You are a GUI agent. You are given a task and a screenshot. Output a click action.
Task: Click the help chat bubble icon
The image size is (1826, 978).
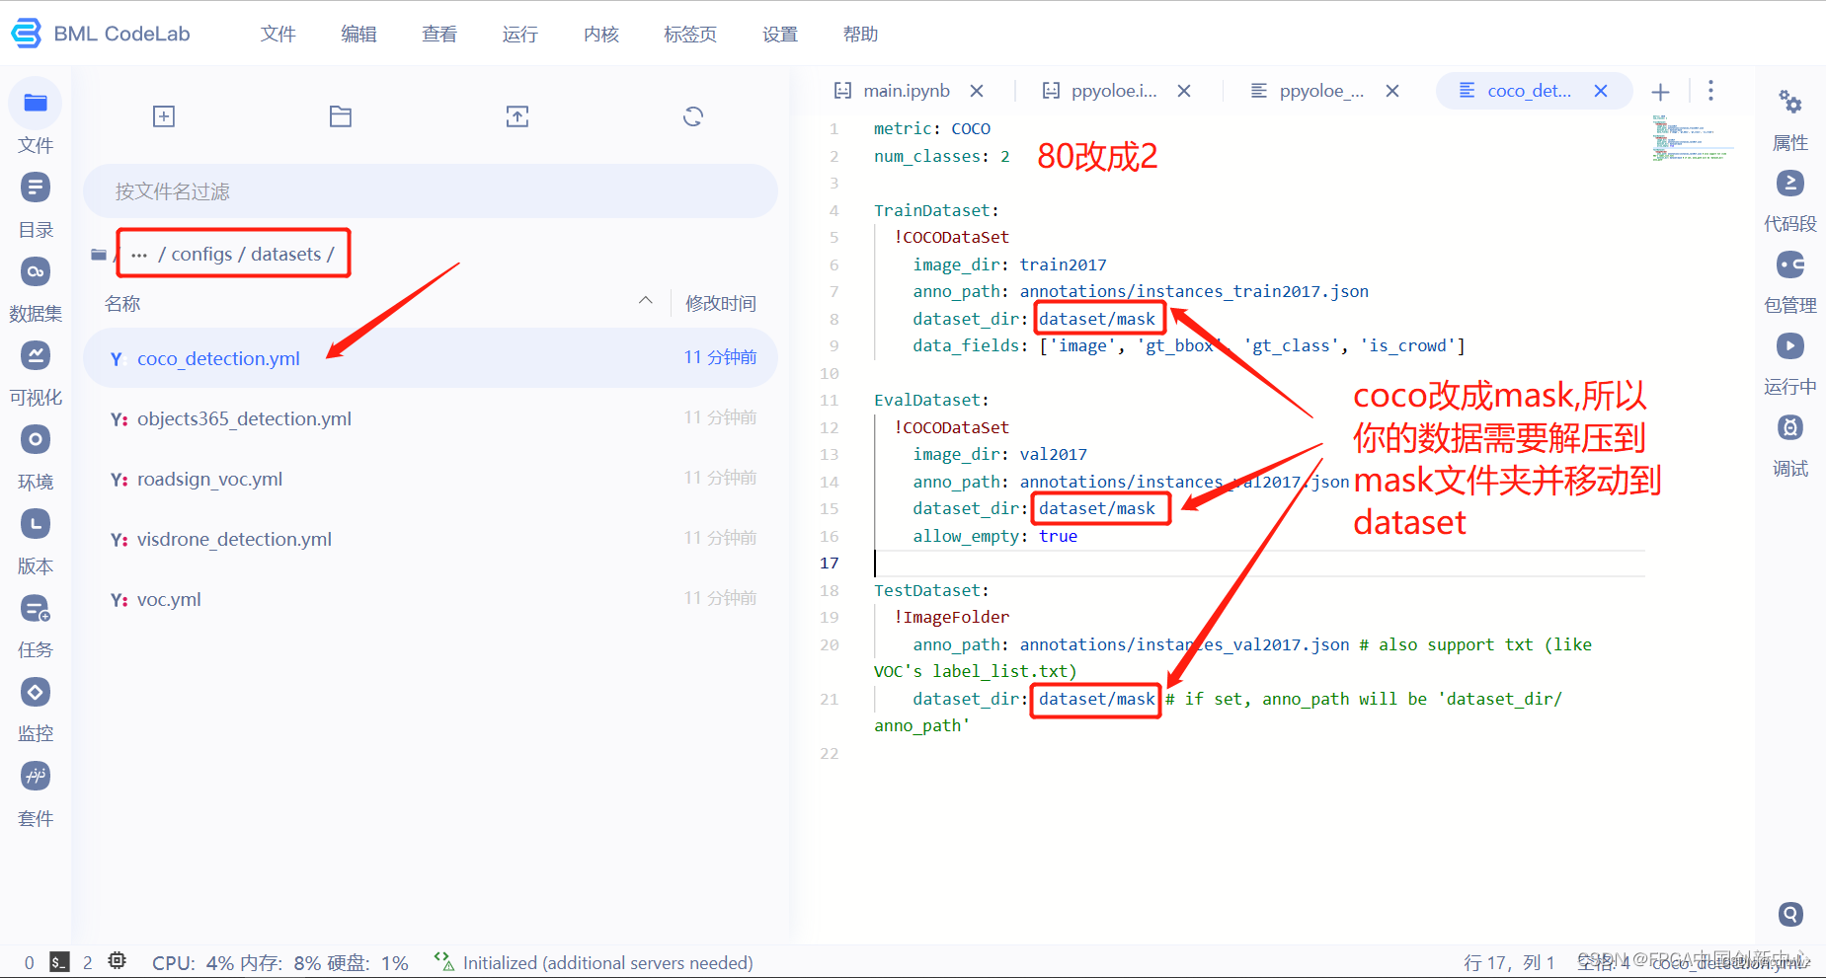(x=1790, y=914)
